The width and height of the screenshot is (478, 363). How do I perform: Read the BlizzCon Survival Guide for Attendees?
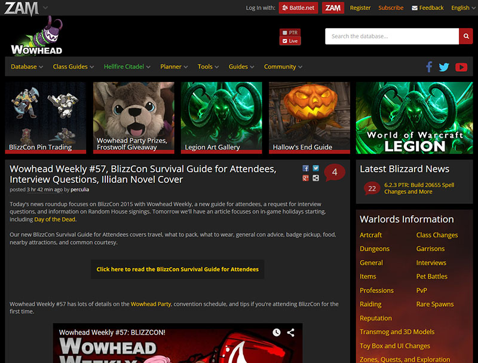click(177, 269)
